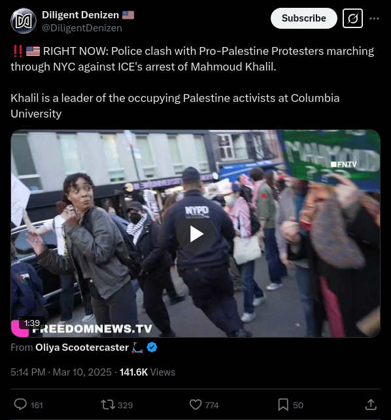Open the @DiligentDenizen handle link
Viewport: 391px width, 420px height.
pos(82,28)
